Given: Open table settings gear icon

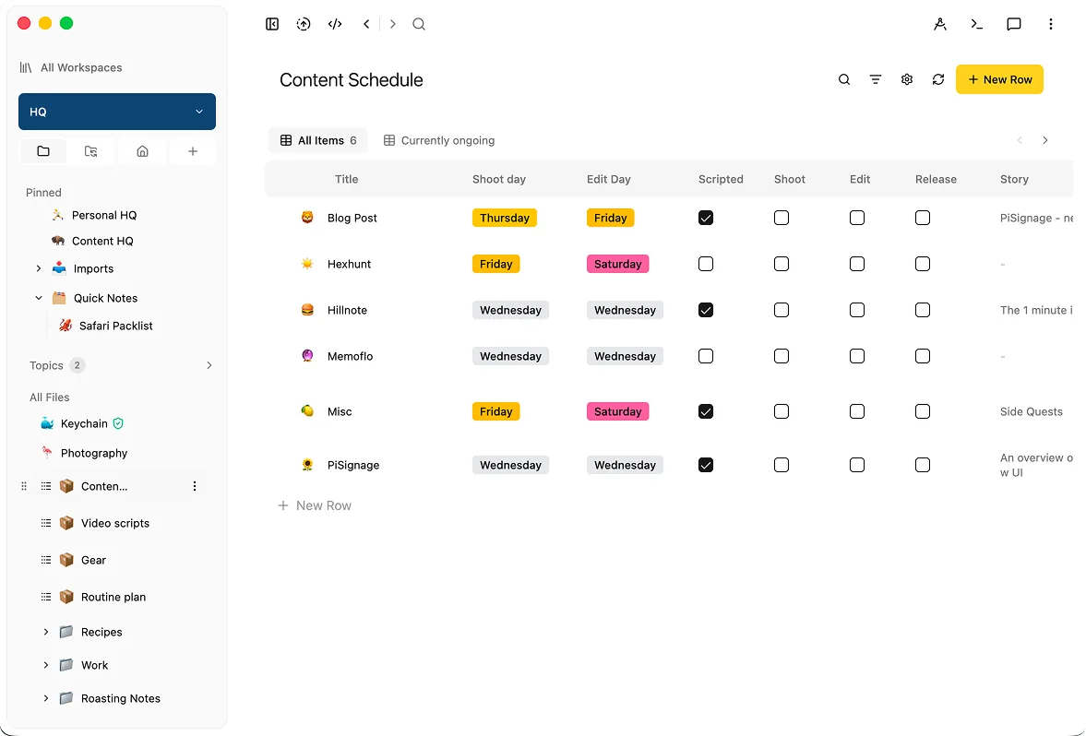Looking at the screenshot, I should pos(907,79).
